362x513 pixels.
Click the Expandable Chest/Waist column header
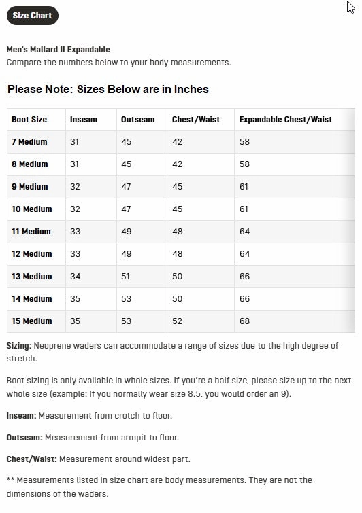(286, 120)
